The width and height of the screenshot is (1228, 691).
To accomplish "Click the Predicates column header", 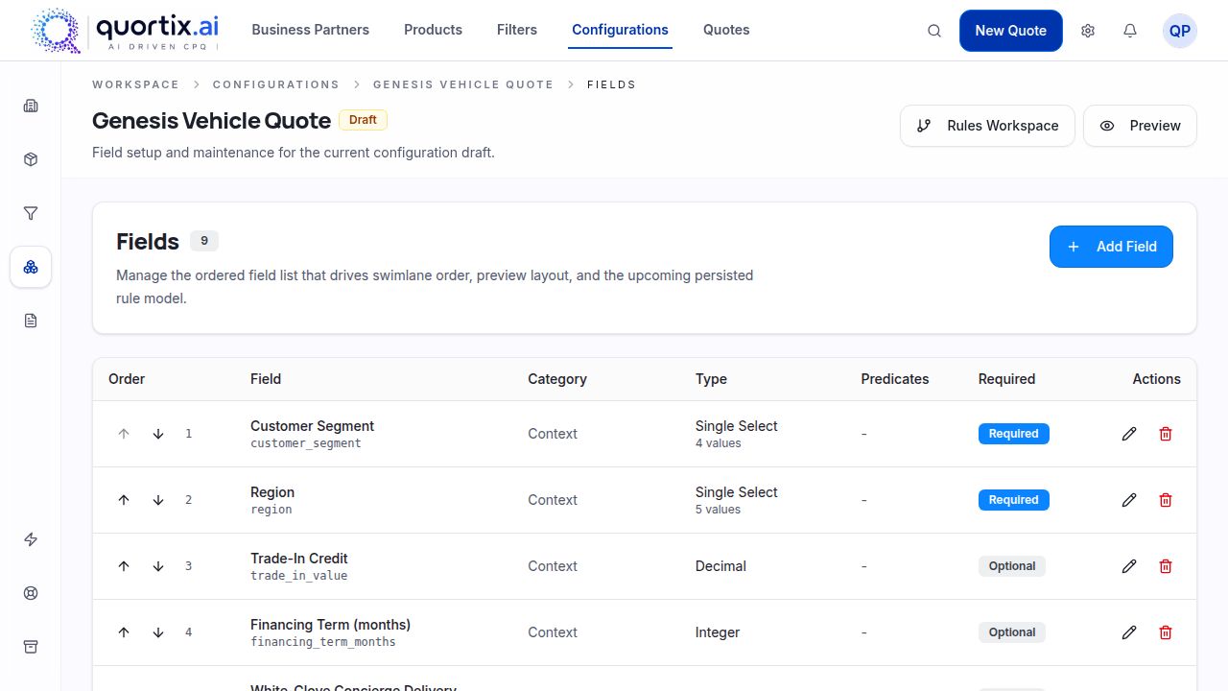I will [895, 379].
